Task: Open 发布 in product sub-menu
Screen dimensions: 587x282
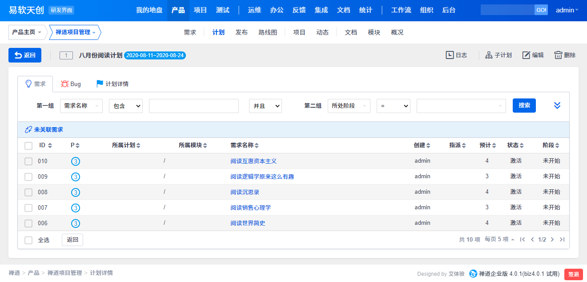Action: [241, 32]
